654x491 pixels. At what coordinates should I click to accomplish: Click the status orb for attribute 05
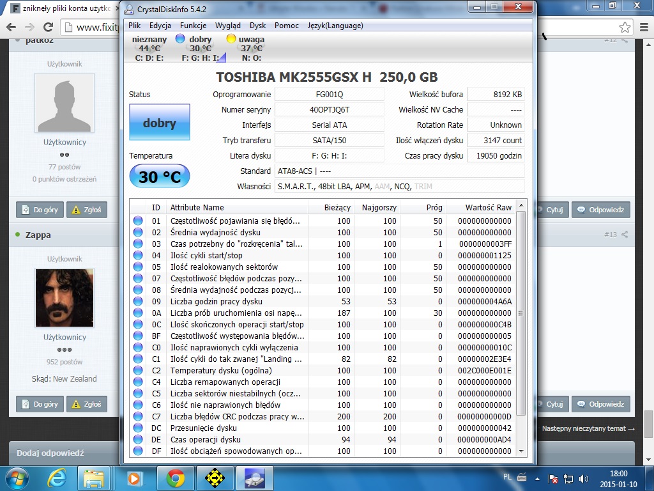click(x=138, y=267)
